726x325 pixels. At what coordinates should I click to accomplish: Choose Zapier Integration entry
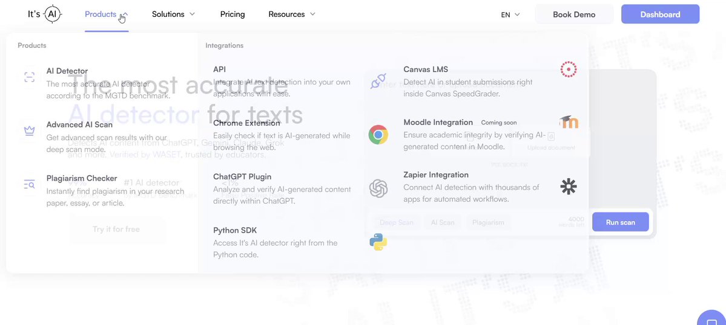tap(436, 175)
